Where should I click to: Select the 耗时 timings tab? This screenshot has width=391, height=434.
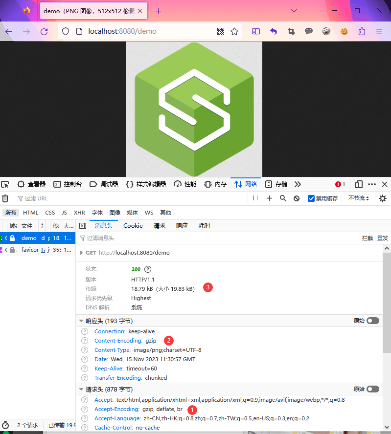[204, 226]
